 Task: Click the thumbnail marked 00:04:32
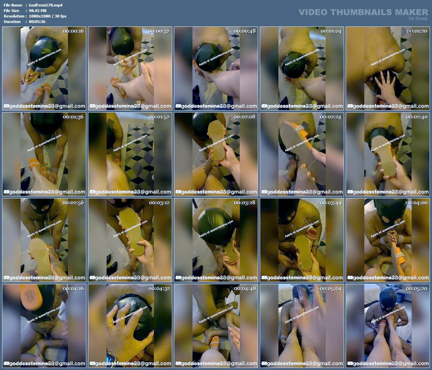pos(130,326)
